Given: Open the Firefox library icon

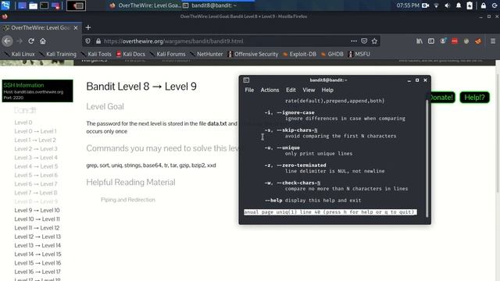Looking at the screenshot, I should 420,41.
